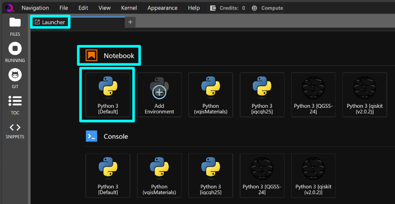Click the Credits: 0 button
Image resolution: width=395 pixels, height=204 pixels.
[227, 8]
